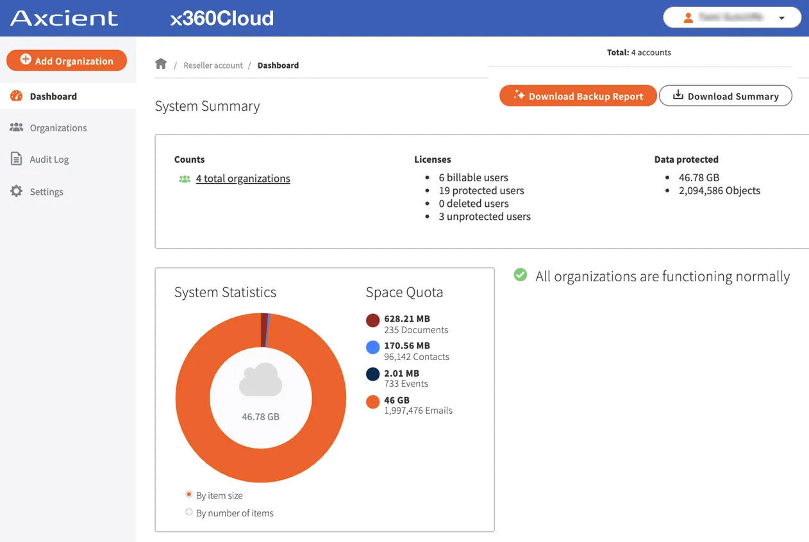The width and height of the screenshot is (809, 542).
Task: Select the By item size option
Action: coord(189,495)
